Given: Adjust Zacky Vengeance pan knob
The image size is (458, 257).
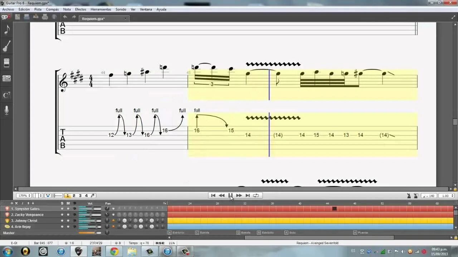Looking at the screenshot, I should 107,215.
